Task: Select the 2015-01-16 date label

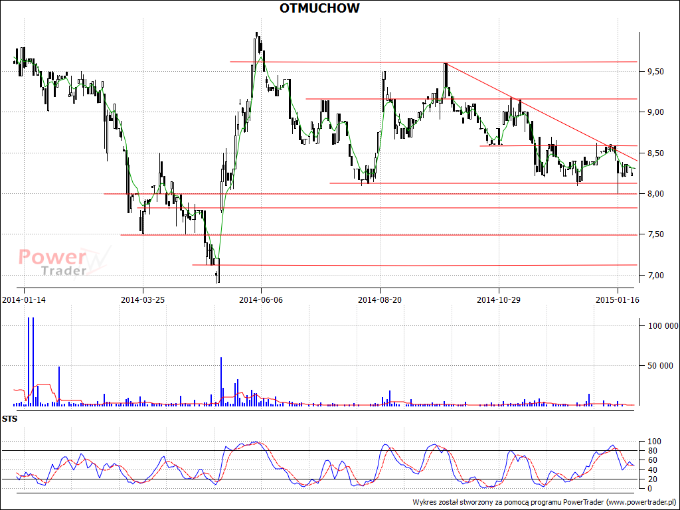Action: [x=618, y=299]
